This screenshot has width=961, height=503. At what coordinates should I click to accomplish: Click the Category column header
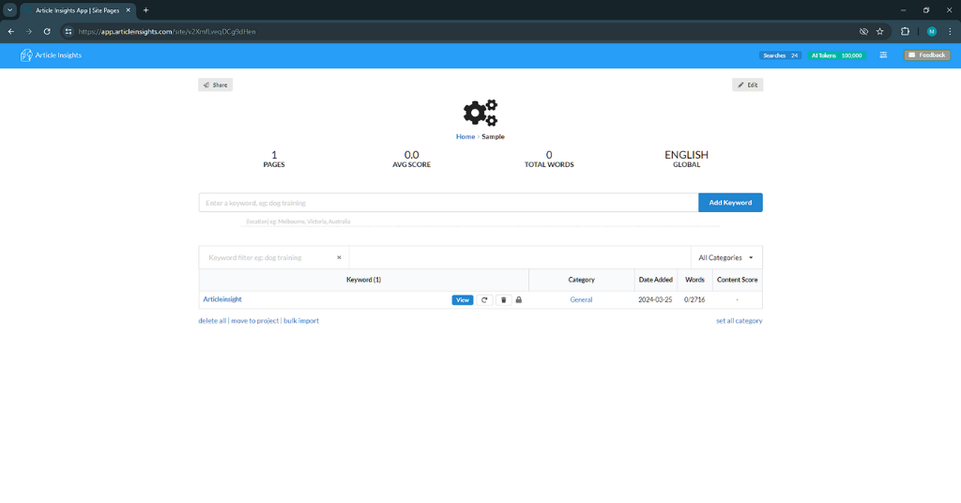coord(581,280)
